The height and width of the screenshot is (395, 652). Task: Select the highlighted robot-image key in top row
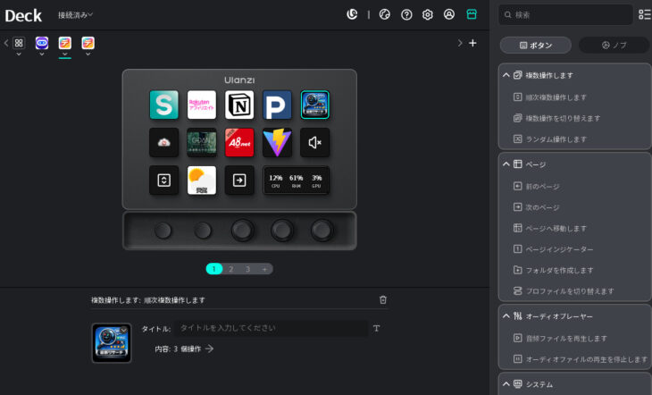314,105
